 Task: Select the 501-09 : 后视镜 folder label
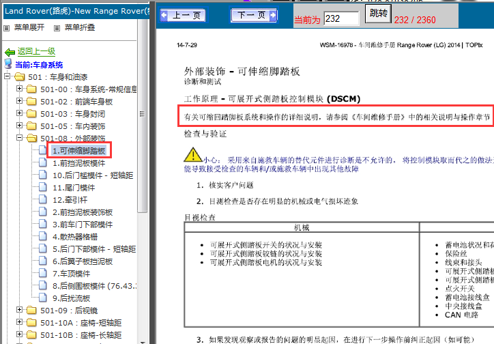point(69,311)
